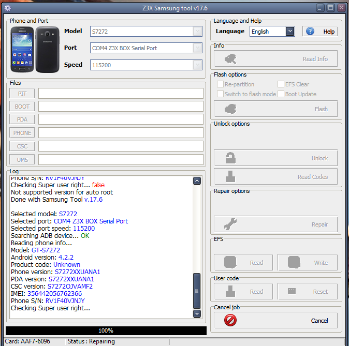The height and width of the screenshot is (346, 349).
Task: Click the UMS file path field
Action: click(121, 159)
